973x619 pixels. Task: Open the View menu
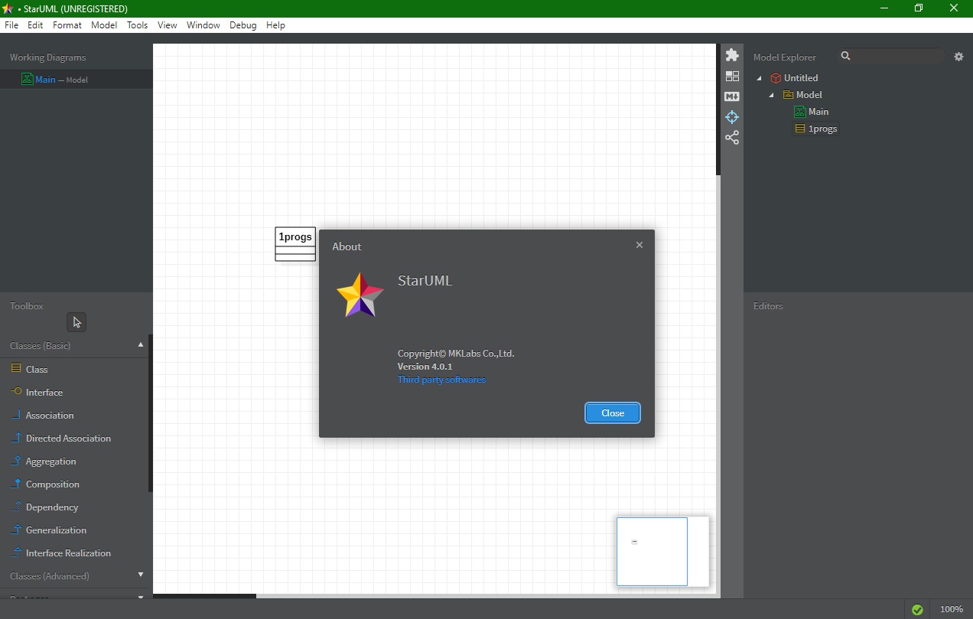pyautogui.click(x=168, y=24)
